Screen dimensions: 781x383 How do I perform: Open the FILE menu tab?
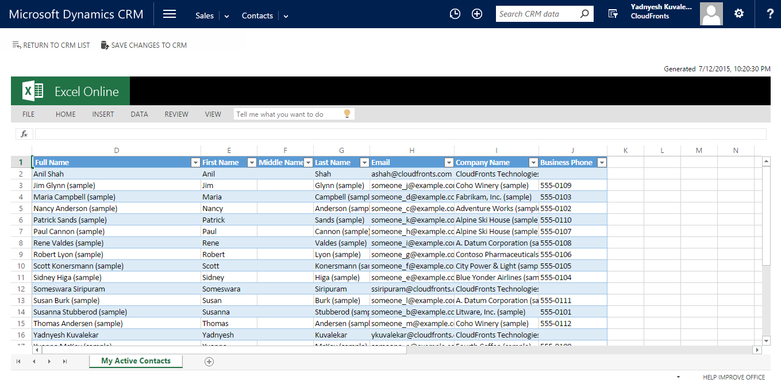29,114
